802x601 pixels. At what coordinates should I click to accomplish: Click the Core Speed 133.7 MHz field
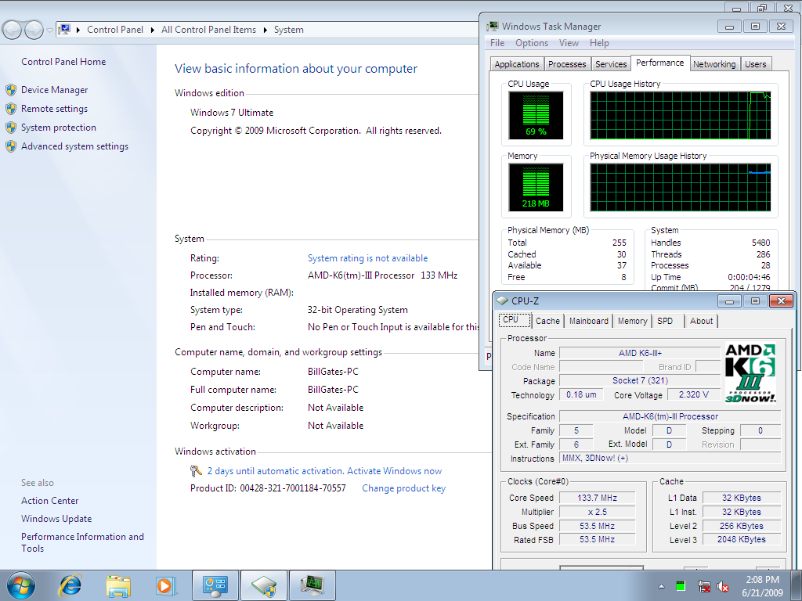coord(598,498)
